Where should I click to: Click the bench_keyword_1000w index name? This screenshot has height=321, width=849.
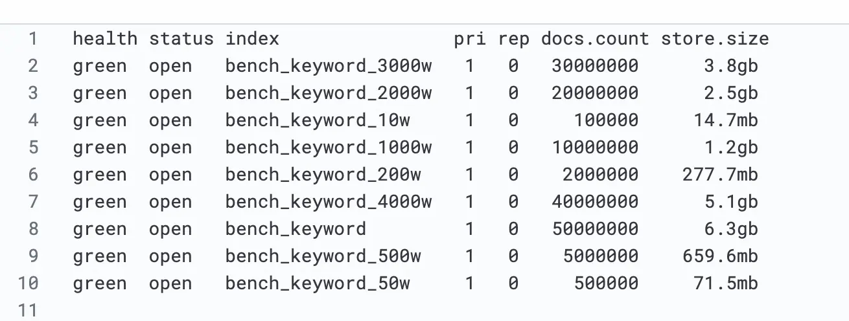328,148
